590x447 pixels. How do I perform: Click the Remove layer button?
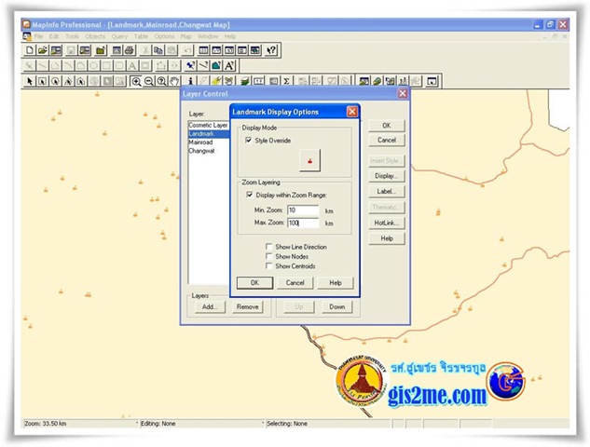pyautogui.click(x=247, y=306)
